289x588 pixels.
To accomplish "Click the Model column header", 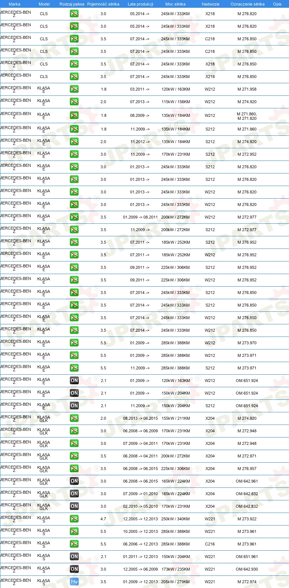I will click(x=44, y=4).
